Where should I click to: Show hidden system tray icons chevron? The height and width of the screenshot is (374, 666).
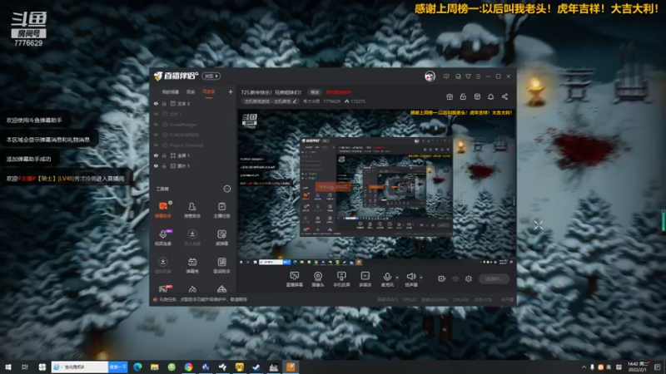pos(584,367)
